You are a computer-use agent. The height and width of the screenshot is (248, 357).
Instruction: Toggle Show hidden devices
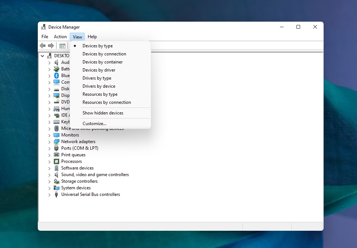(103, 113)
